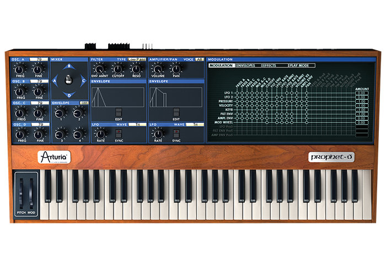Click EDIT under filter envelope
The height and width of the screenshot is (267, 386).
(119, 113)
